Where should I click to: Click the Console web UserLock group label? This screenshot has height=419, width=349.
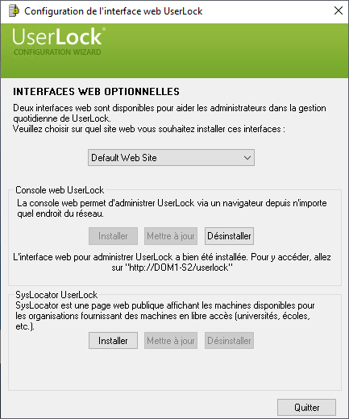click(x=60, y=190)
